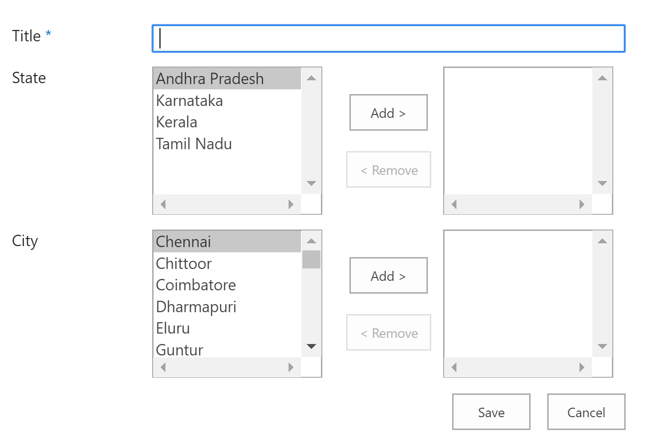The height and width of the screenshot is (440, 658).
Task: Click the Add button beside the State list
Action: (x=388, y=113)
